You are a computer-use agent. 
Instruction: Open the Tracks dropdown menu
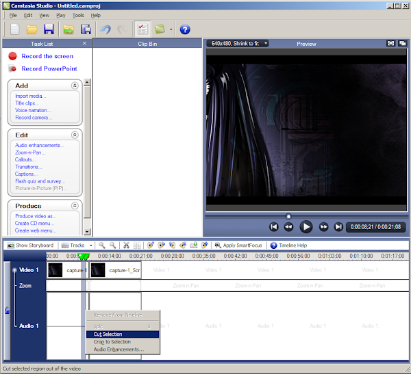tap(77, 245)
